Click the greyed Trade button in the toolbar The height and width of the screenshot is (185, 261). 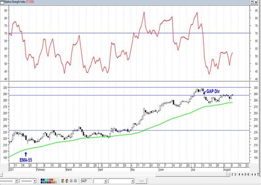(x=141, y=181)
